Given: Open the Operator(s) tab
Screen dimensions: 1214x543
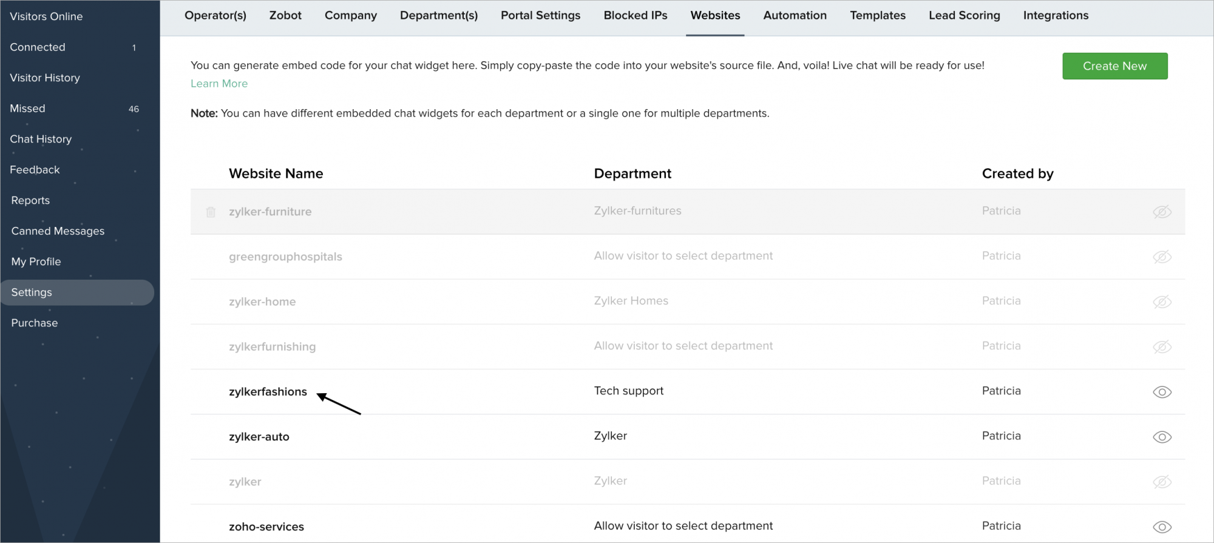Looking at the screenshot, I should (215, 16).
